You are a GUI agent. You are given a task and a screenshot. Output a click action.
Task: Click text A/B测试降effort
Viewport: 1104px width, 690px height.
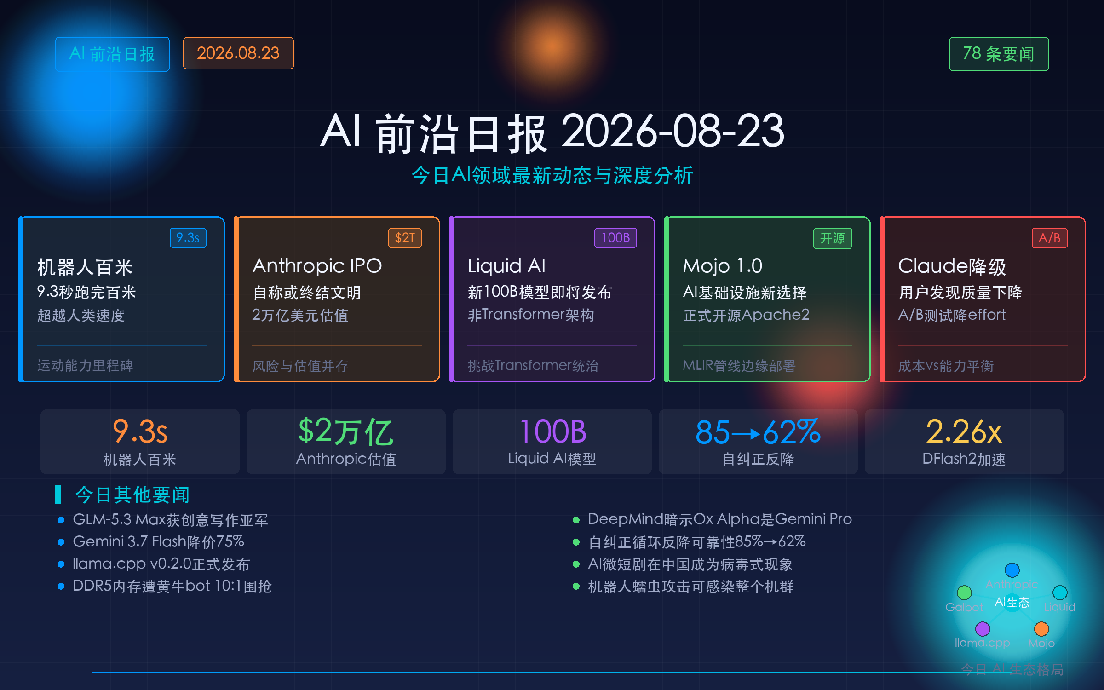[952, 315]
